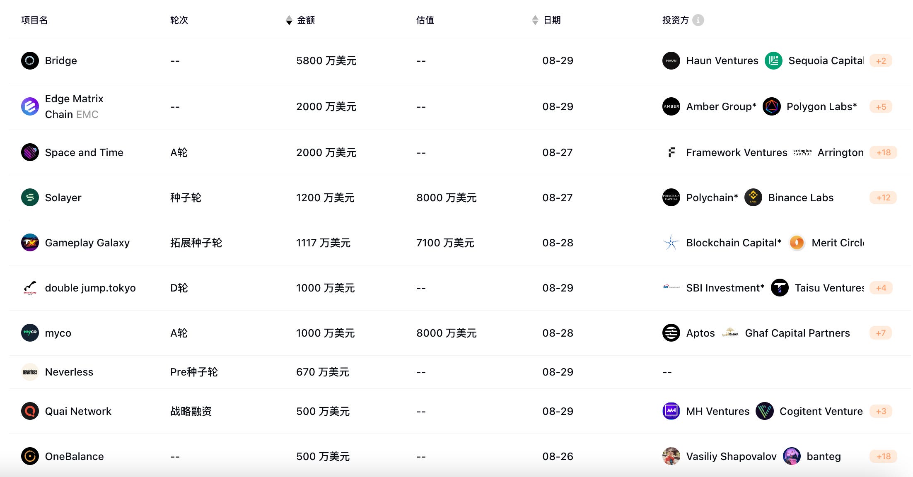Click the Binance Labs investor icon
This screenshot has width=913, height=477.
(x=753, y=198)
